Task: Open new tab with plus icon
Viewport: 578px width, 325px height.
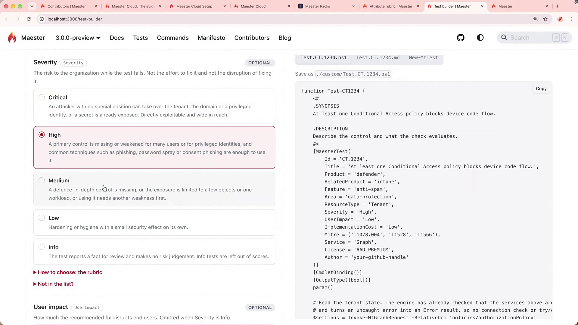Action: [x=558, y=6]
